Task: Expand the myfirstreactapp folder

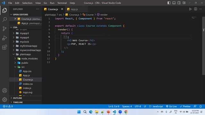Action: click(x=26, y=46)
